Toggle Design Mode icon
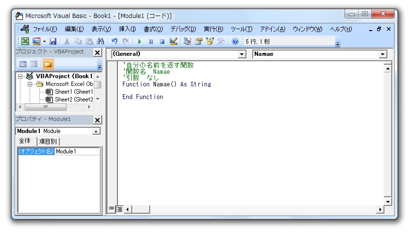Viewport: 414px width, 234px height. pyautogui.click(x=173, y=41)
